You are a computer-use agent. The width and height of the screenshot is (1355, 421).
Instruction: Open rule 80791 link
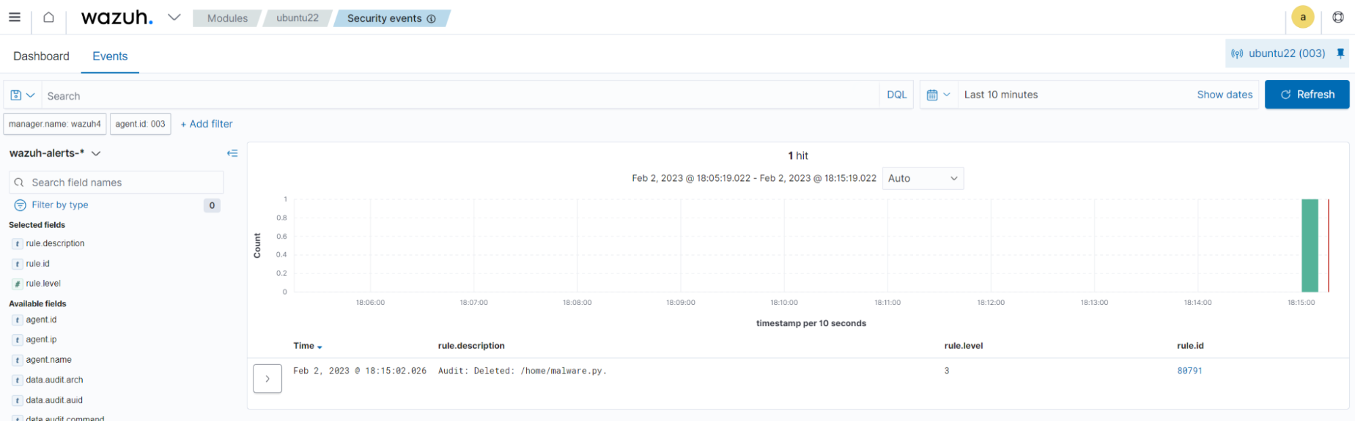[x=1190, y=371]
